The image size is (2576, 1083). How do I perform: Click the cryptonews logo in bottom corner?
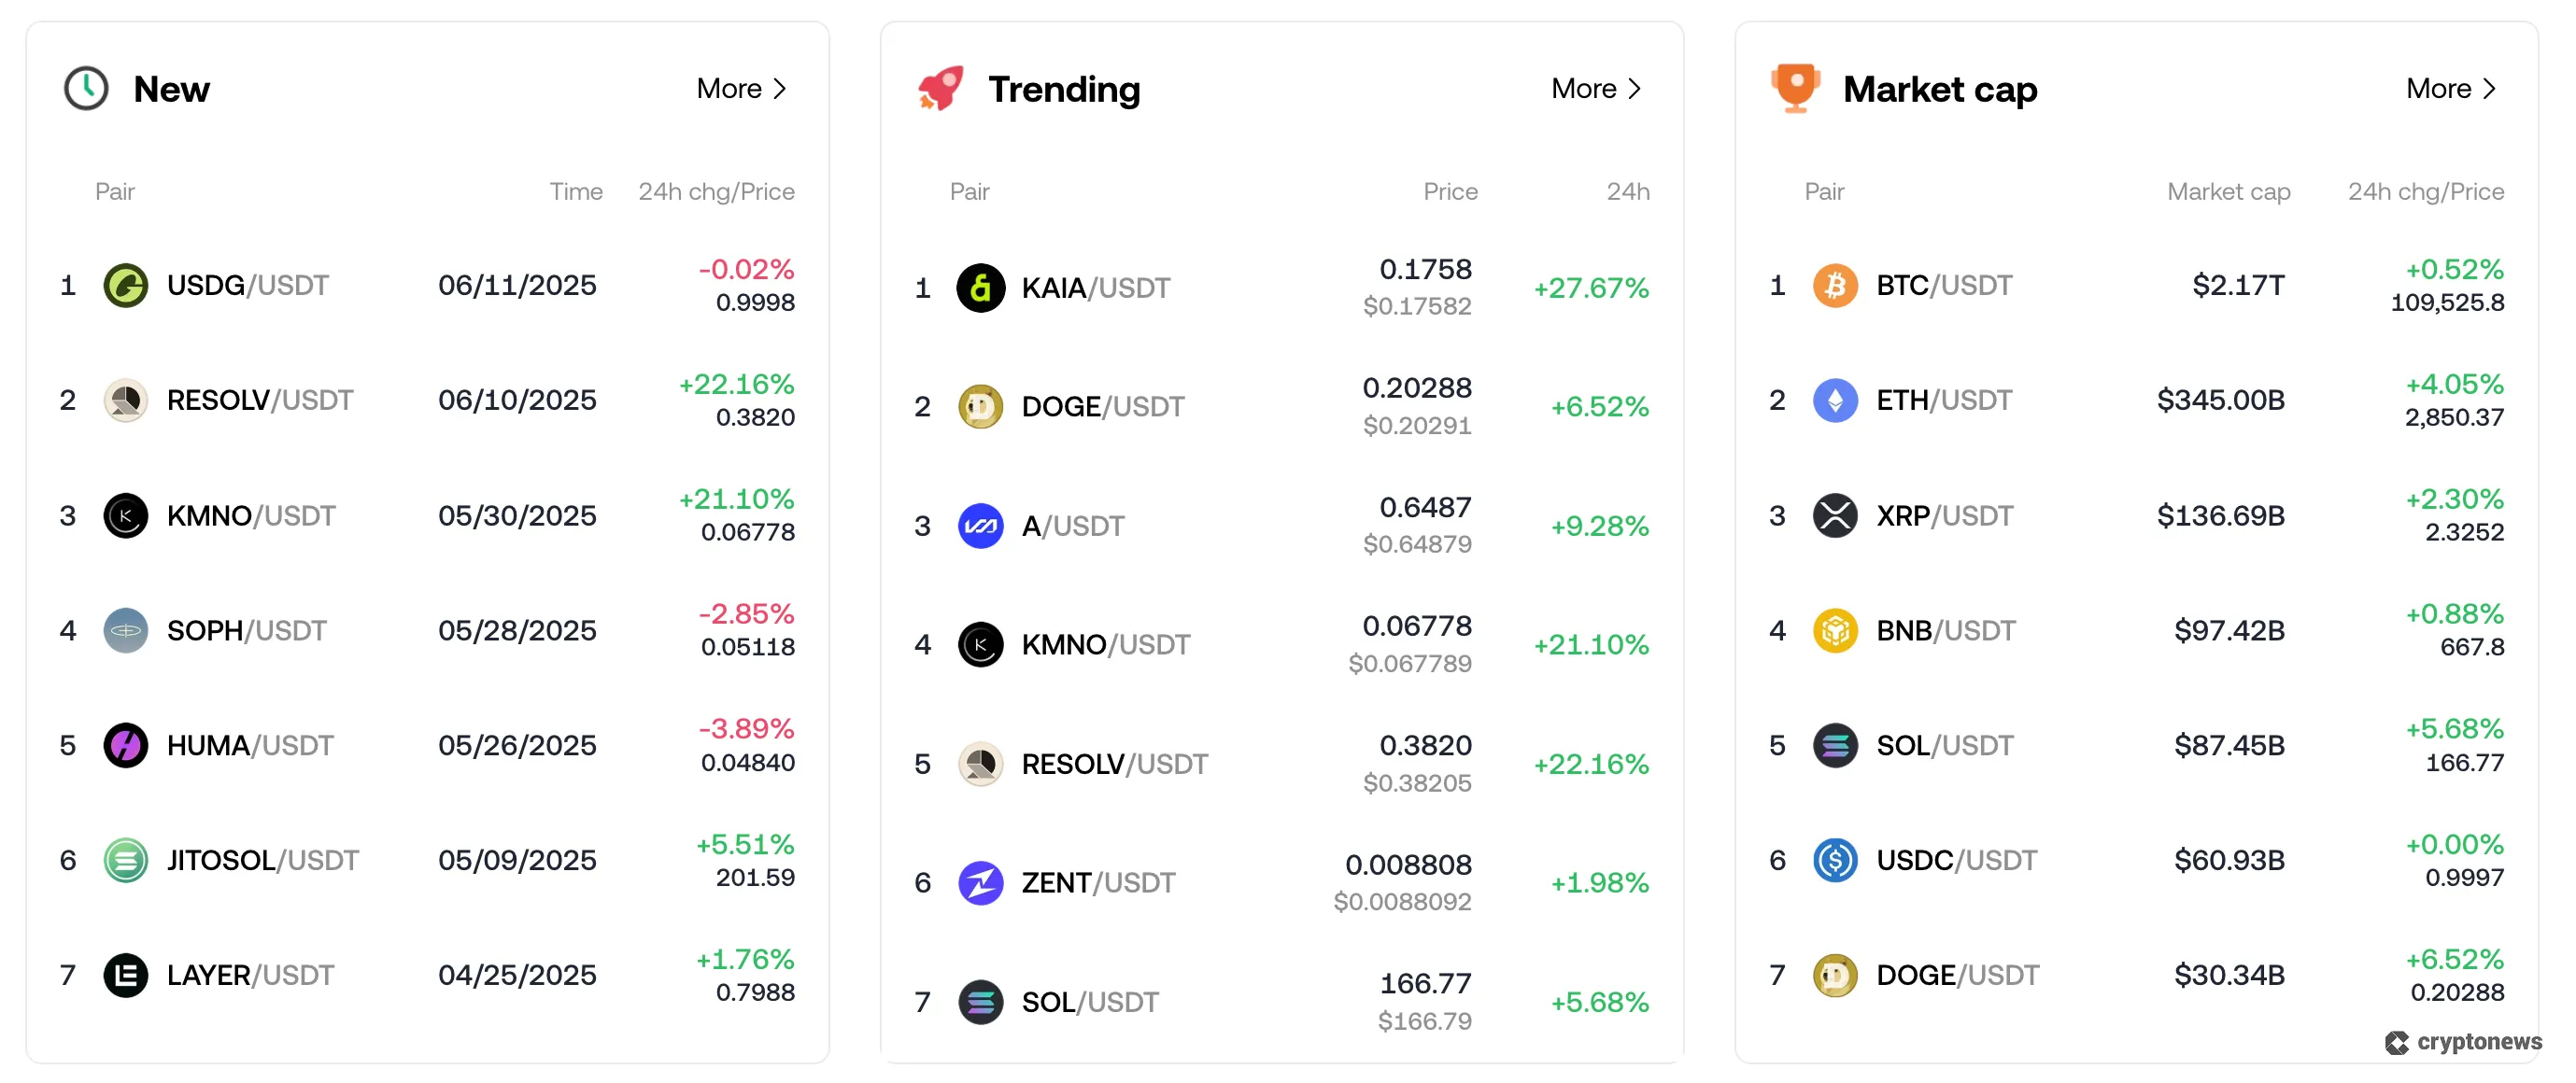(2461, 1043)
